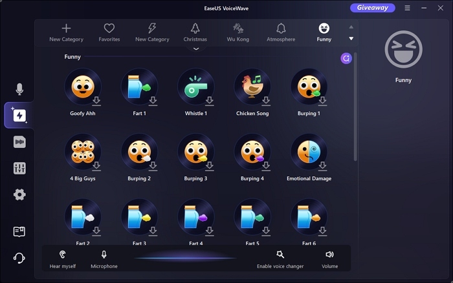Enable voice changer
The image size is (453, 283).
[280, 258]
